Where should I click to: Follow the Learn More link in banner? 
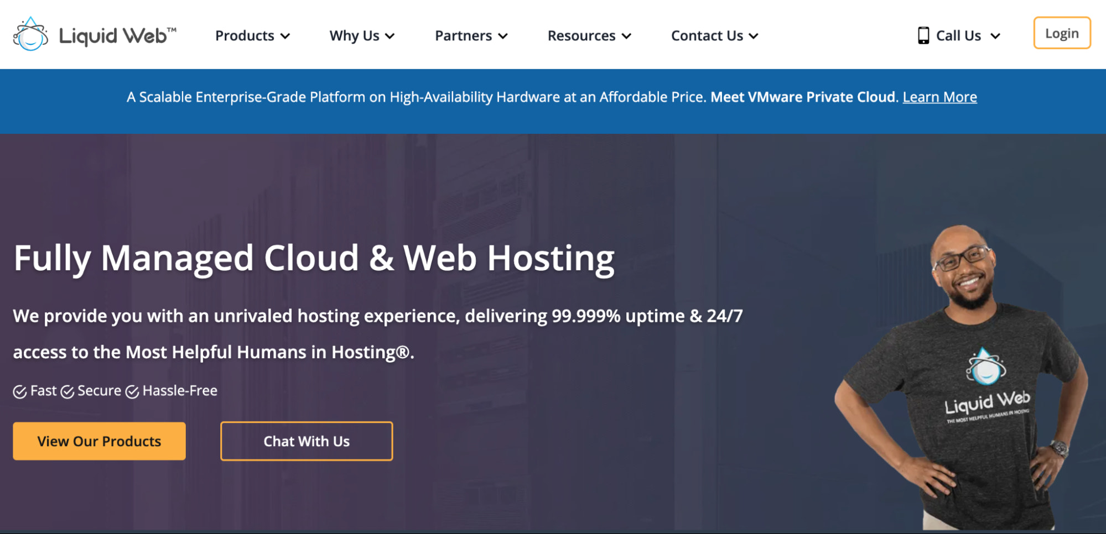(x=939, y=97)
